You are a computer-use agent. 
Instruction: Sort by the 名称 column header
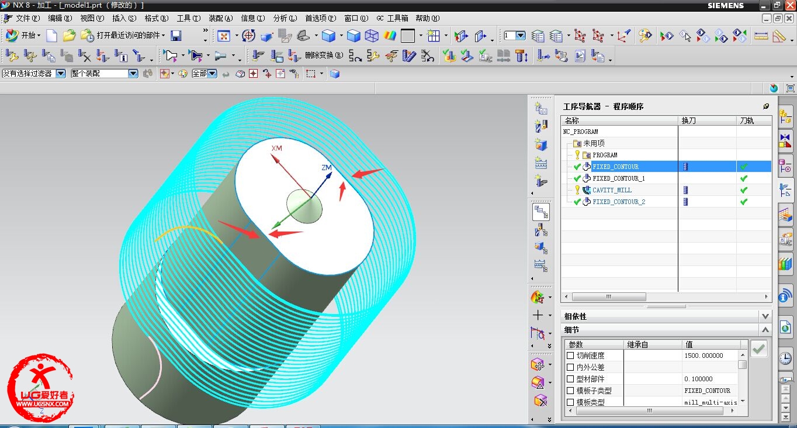coord(619,120)
